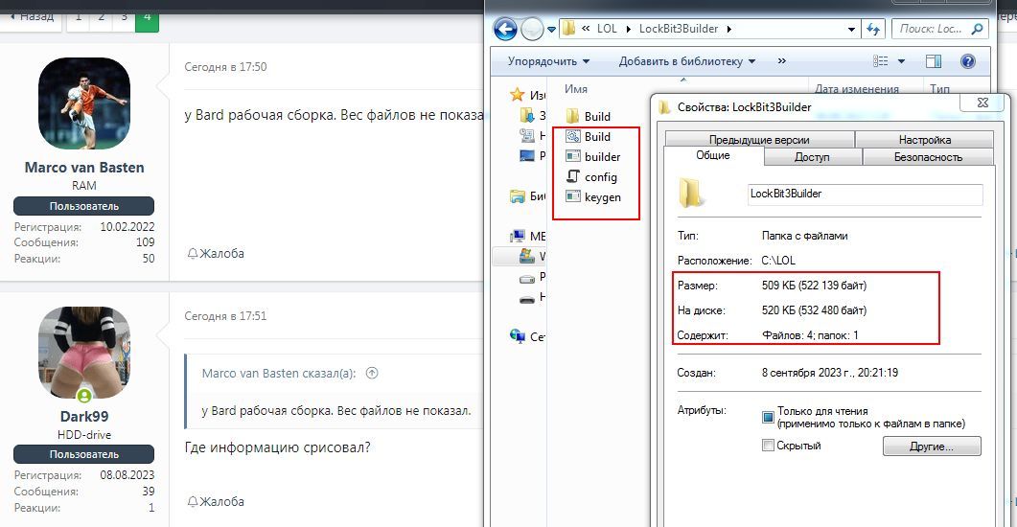Screen dimensions: 1017x527
Task: Report Marco van Basten's post via Жалоба
Action: 216,254
